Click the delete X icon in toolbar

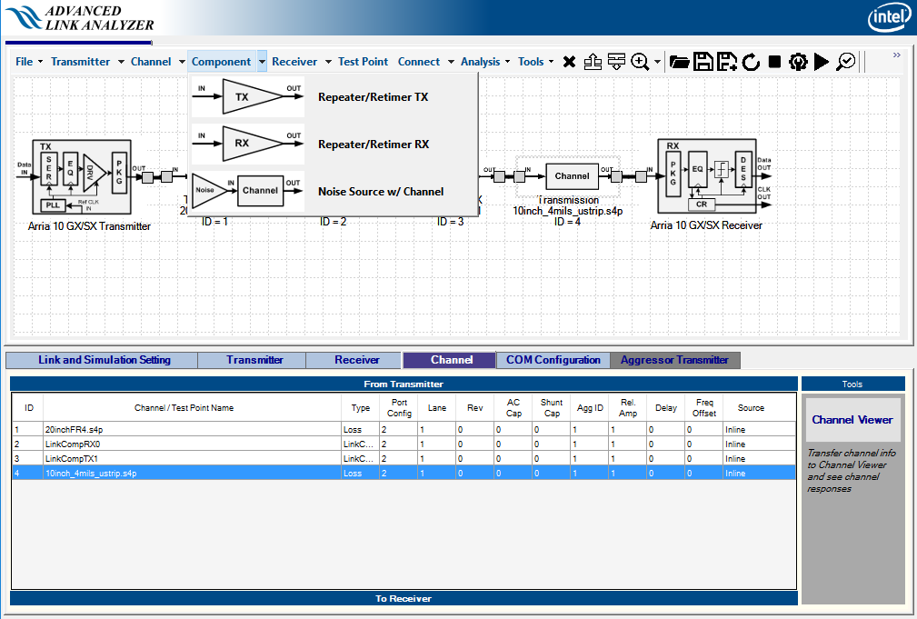(569, 62)
